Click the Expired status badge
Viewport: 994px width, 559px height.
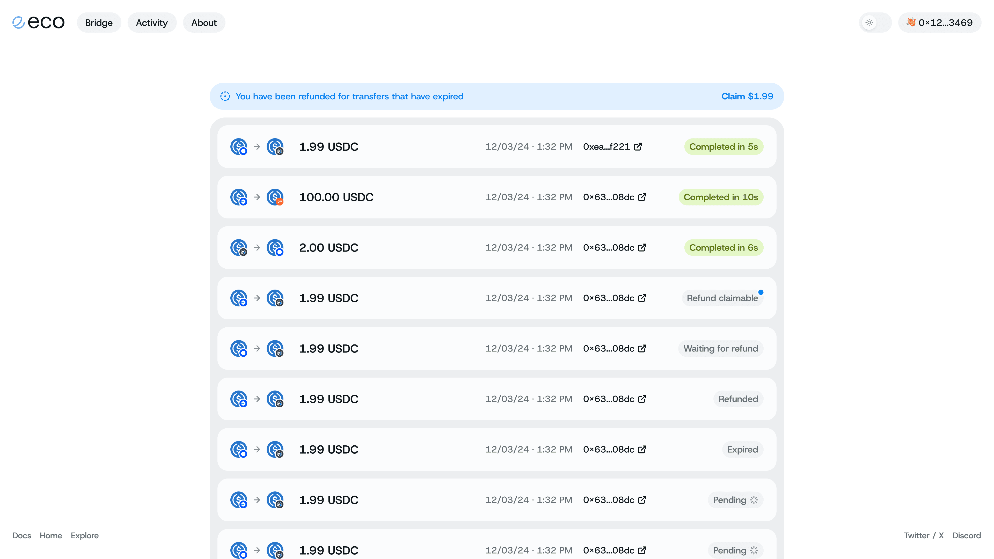point(742,450)
